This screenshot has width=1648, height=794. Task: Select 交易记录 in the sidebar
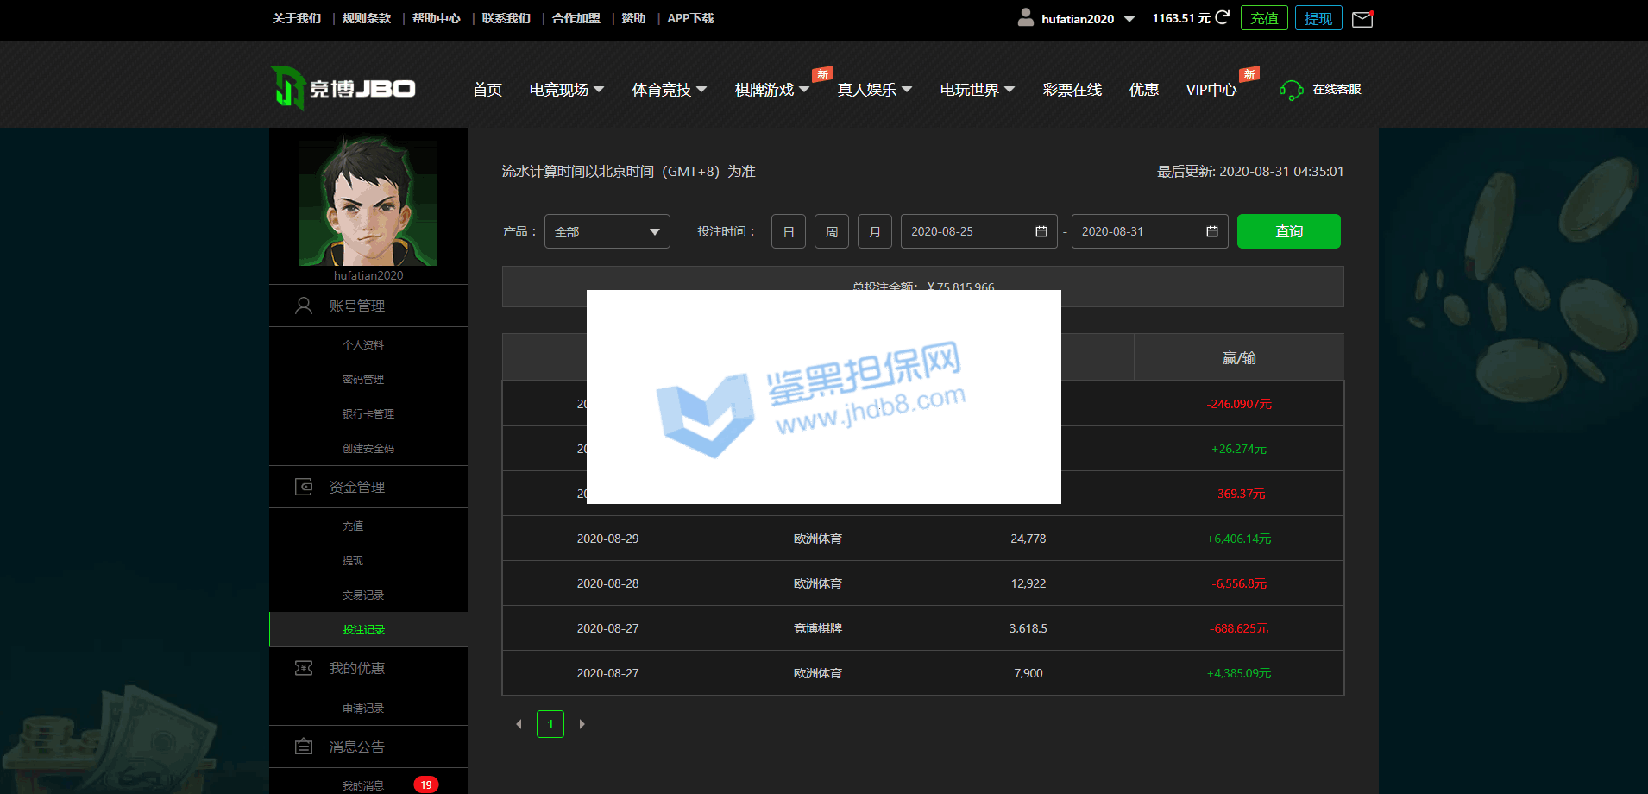pyautogui.click(x=363, y=595)
